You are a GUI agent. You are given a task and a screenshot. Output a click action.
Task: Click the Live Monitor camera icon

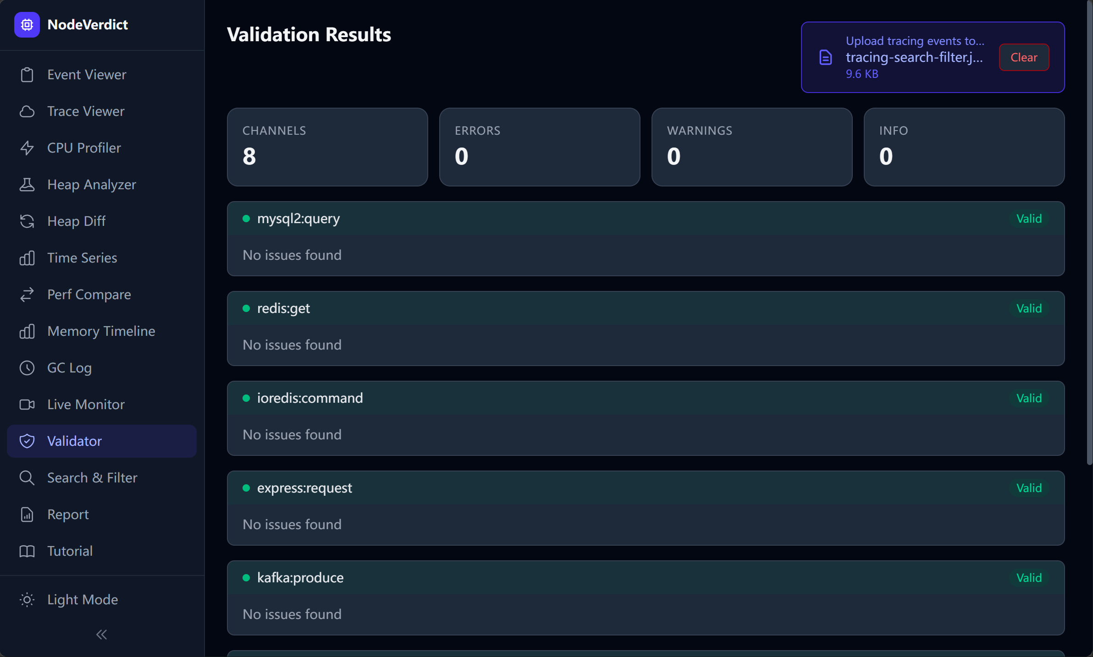pyautogui.click(x=27, y=405)
